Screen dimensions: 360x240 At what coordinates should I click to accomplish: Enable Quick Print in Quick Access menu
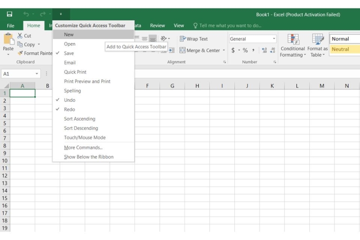tap(93, 72)
